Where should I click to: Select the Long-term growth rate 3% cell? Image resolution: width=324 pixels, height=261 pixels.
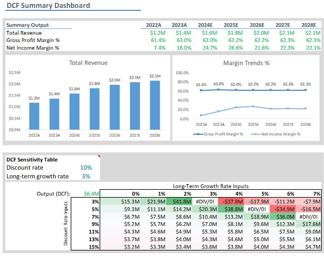tap(86, 176)
